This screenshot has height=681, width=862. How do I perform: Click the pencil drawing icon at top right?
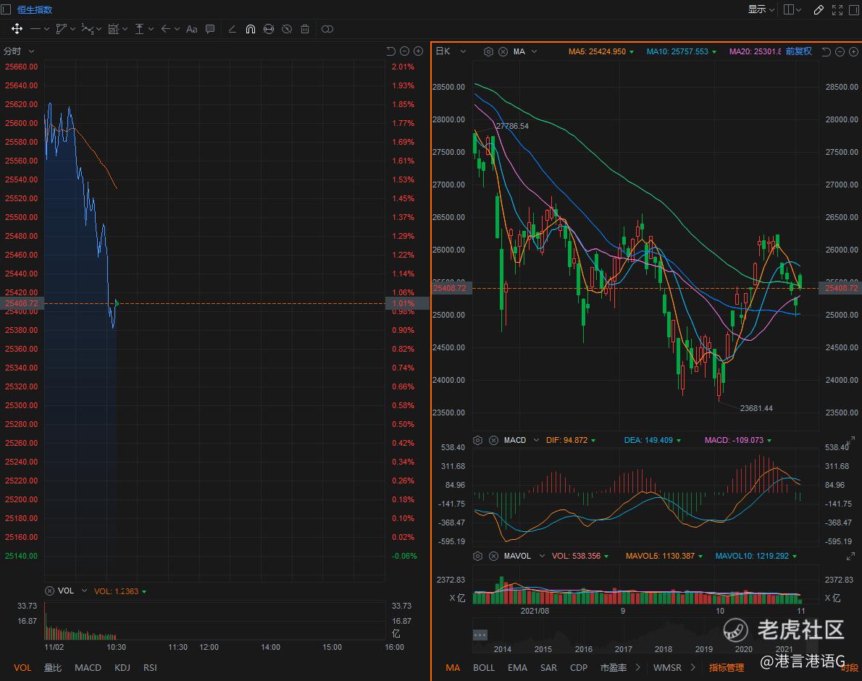coord(819,9)
